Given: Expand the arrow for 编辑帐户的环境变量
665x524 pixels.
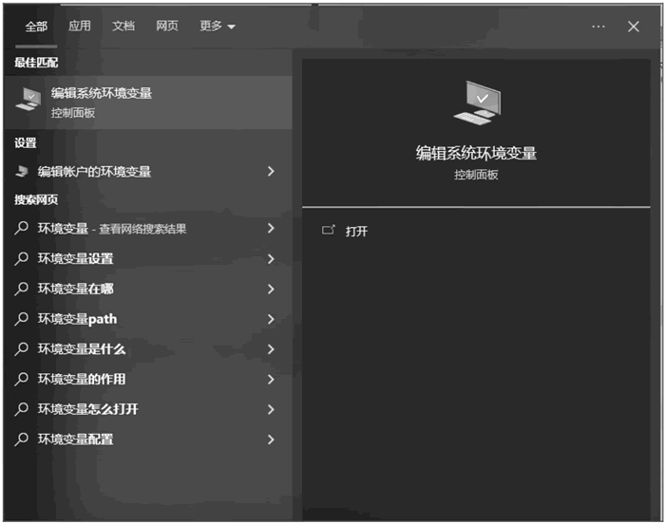Looking at the screenshot, I should (271, 172).
